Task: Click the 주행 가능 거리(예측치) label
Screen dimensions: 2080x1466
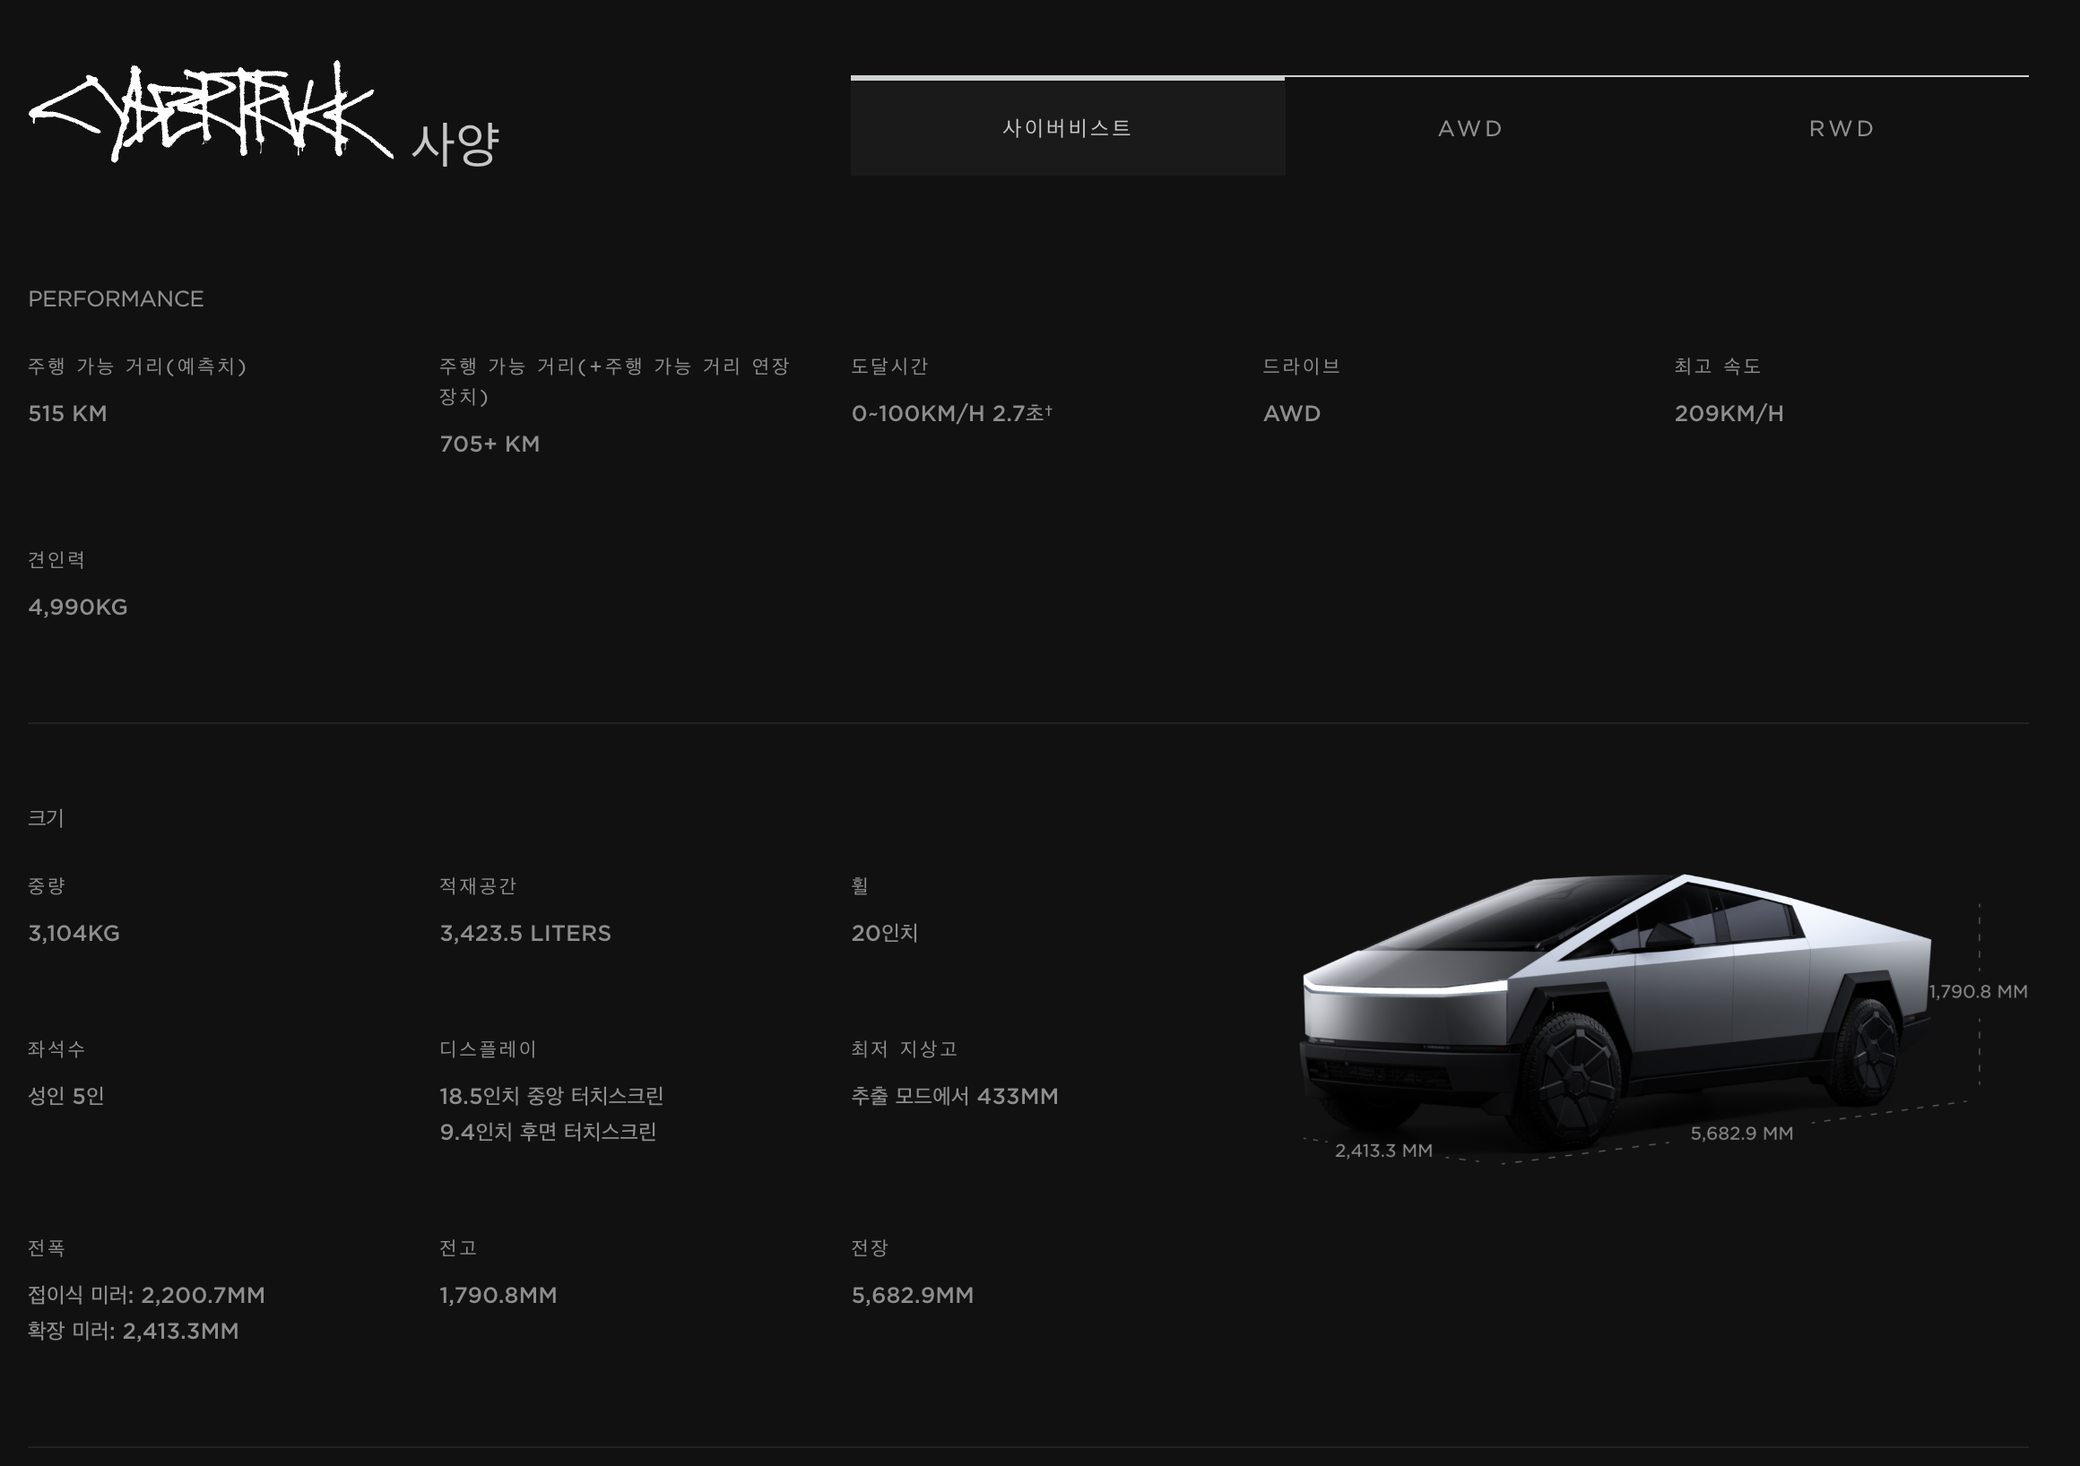Action: 138,366
